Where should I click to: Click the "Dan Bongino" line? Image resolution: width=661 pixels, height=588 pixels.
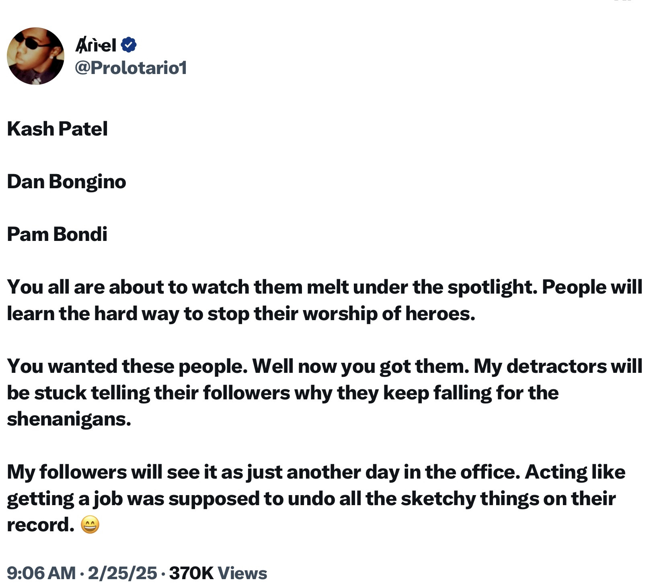tap(67, 181)
